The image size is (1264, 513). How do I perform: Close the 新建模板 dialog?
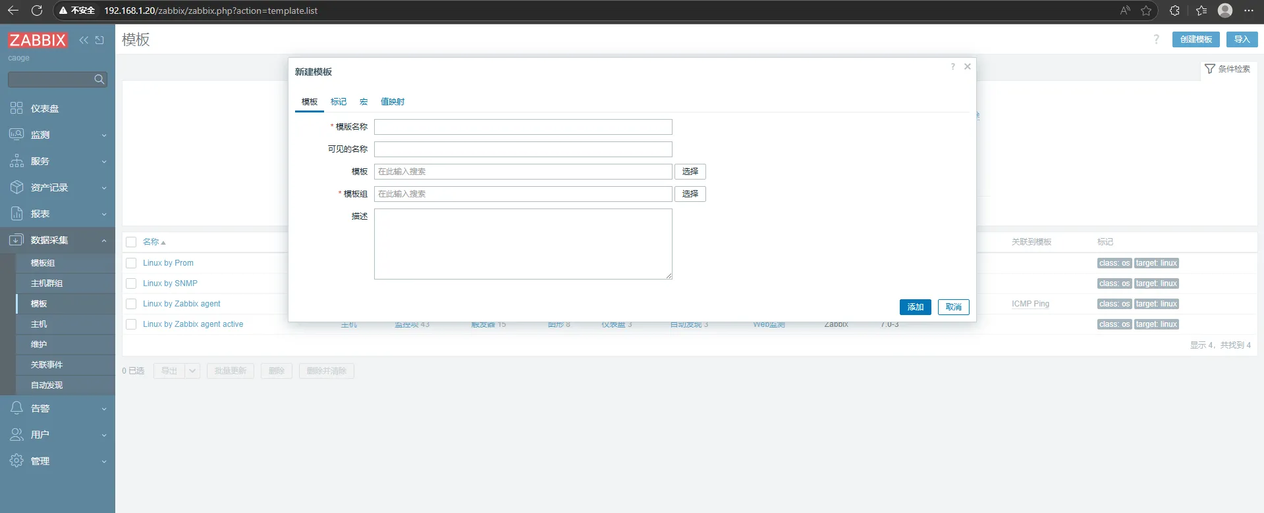(x=968, y=66)
